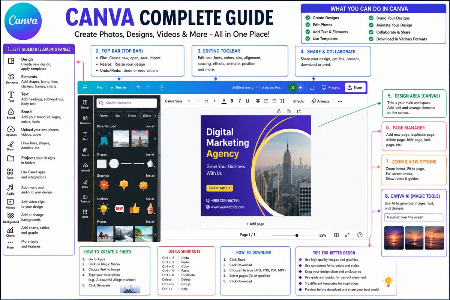This screenshot has width=450, height=300.
Task: Select the Frame chip
Action: click(103, 116)
